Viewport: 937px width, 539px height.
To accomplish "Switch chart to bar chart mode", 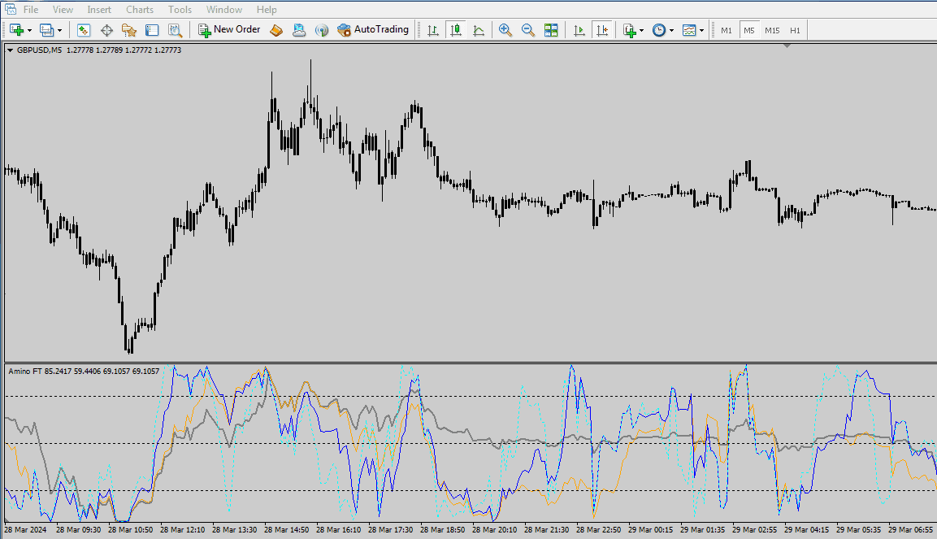I will [x=433, y=30].
